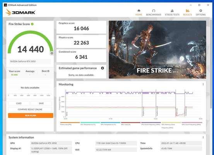Open the Home tab
Image resolution: width=214 pixels, height=155 pixels.
[x=139, y=12]
